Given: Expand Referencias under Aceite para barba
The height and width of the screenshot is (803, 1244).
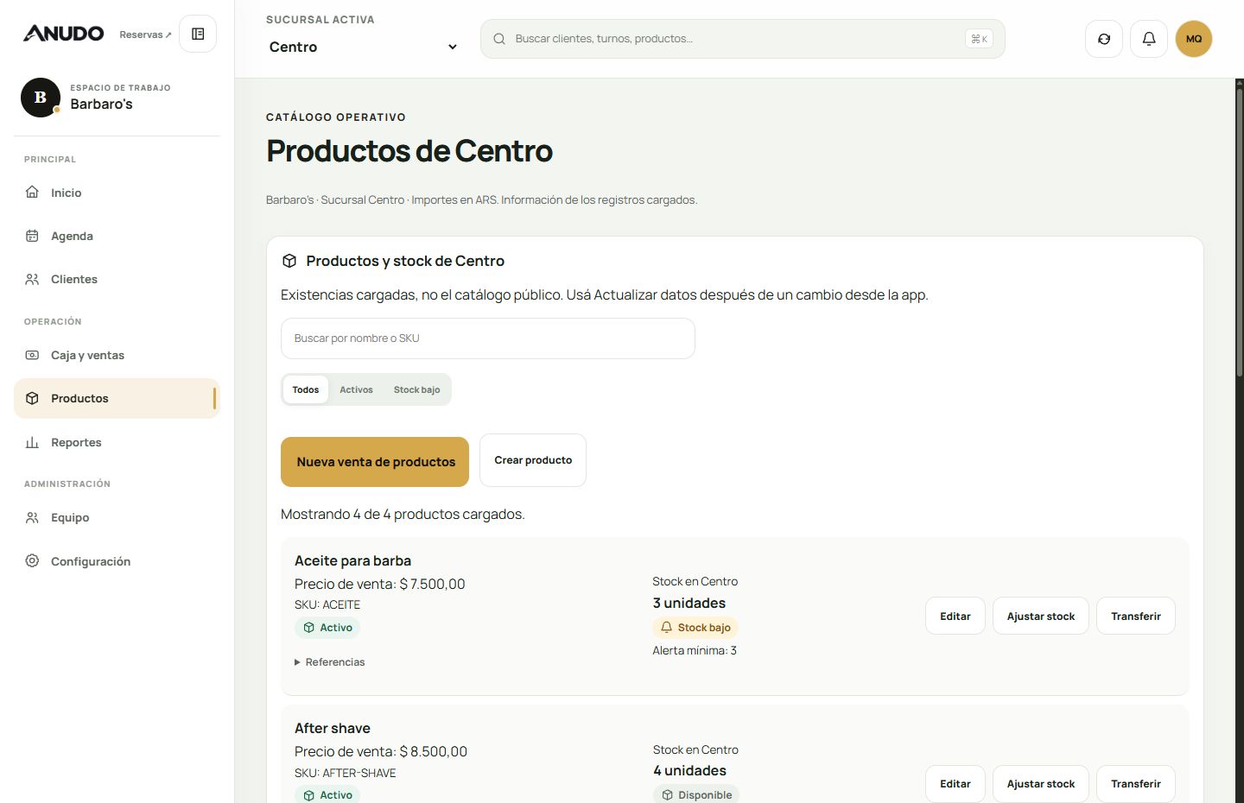Looking at the screenshot, I should (330, 662).
